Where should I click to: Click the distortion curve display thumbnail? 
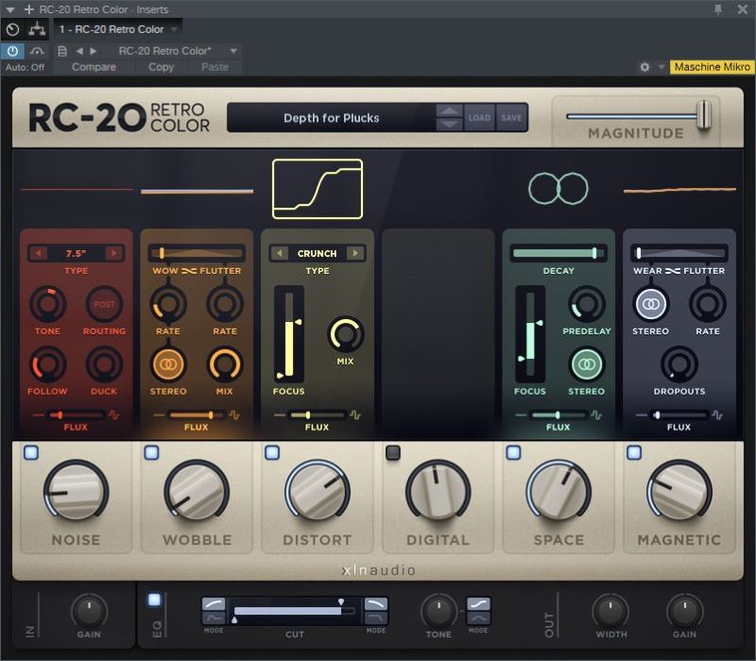(318, 189)
